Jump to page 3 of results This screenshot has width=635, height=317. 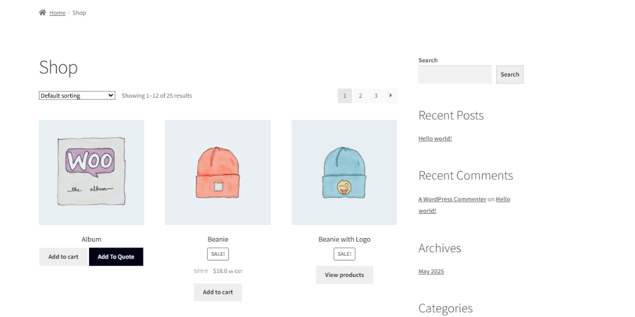376,95
